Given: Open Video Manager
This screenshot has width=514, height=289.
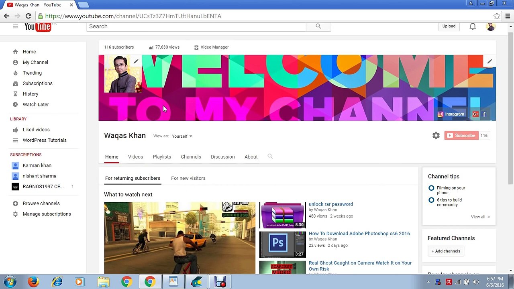Looking at the screenshot, I should pyautogui.click(x=211, y=47).
